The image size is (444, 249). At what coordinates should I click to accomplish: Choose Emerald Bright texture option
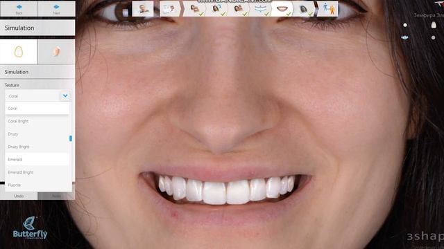pos(37,172)
